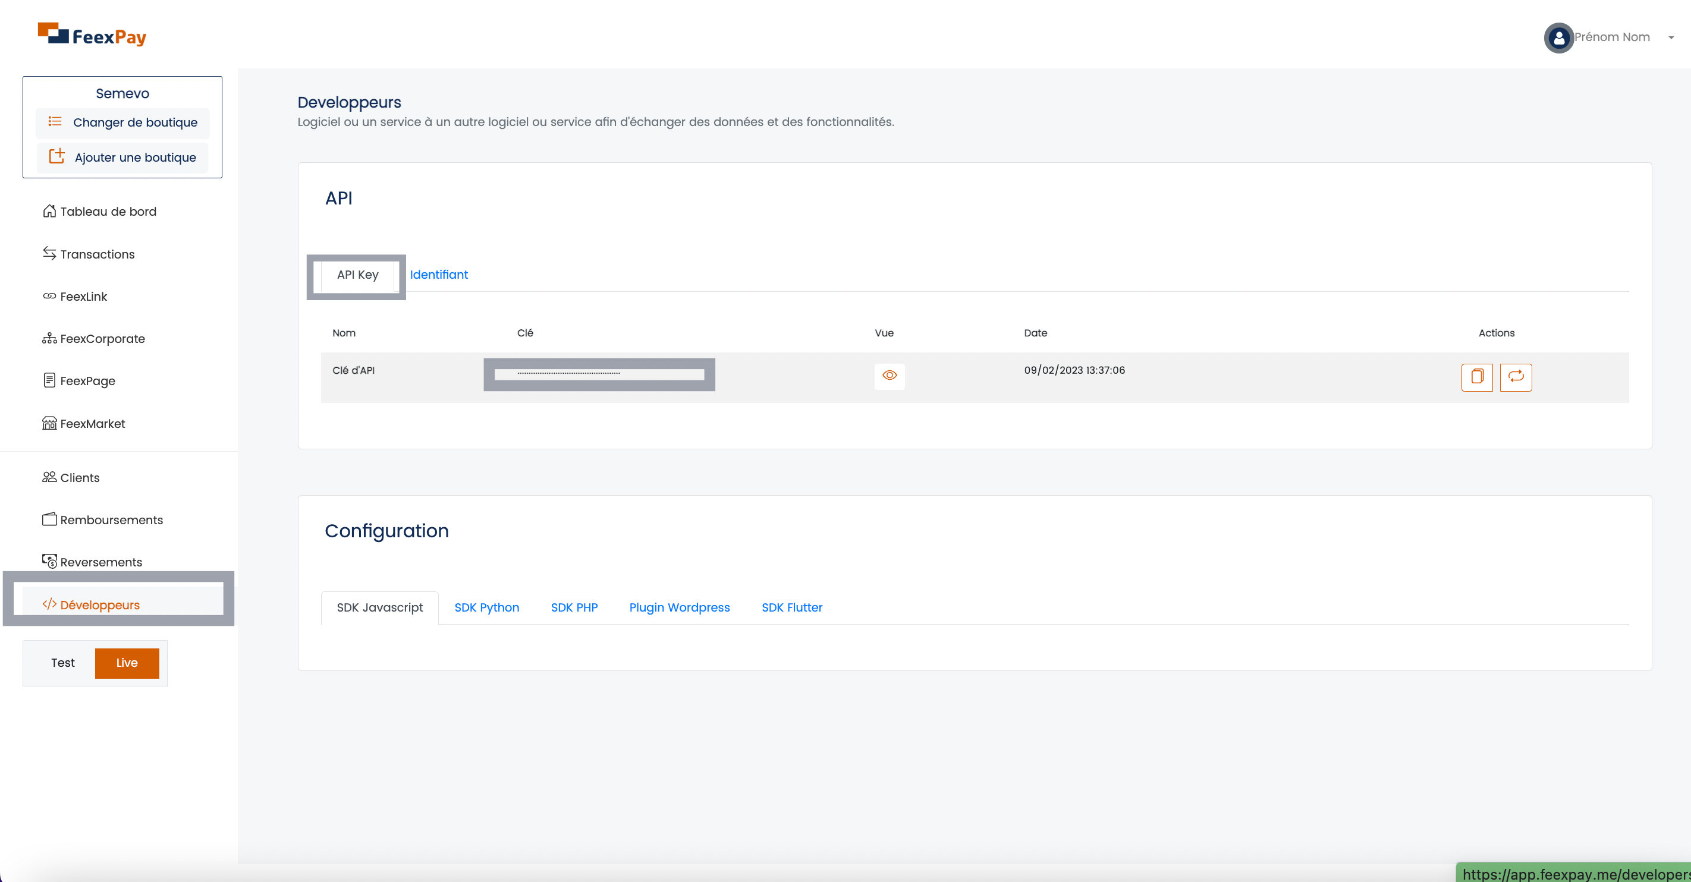Open Tableau de bord home icon
Image resolution: width=1691 pixels, height=882 pixels.
click(49, 212)
